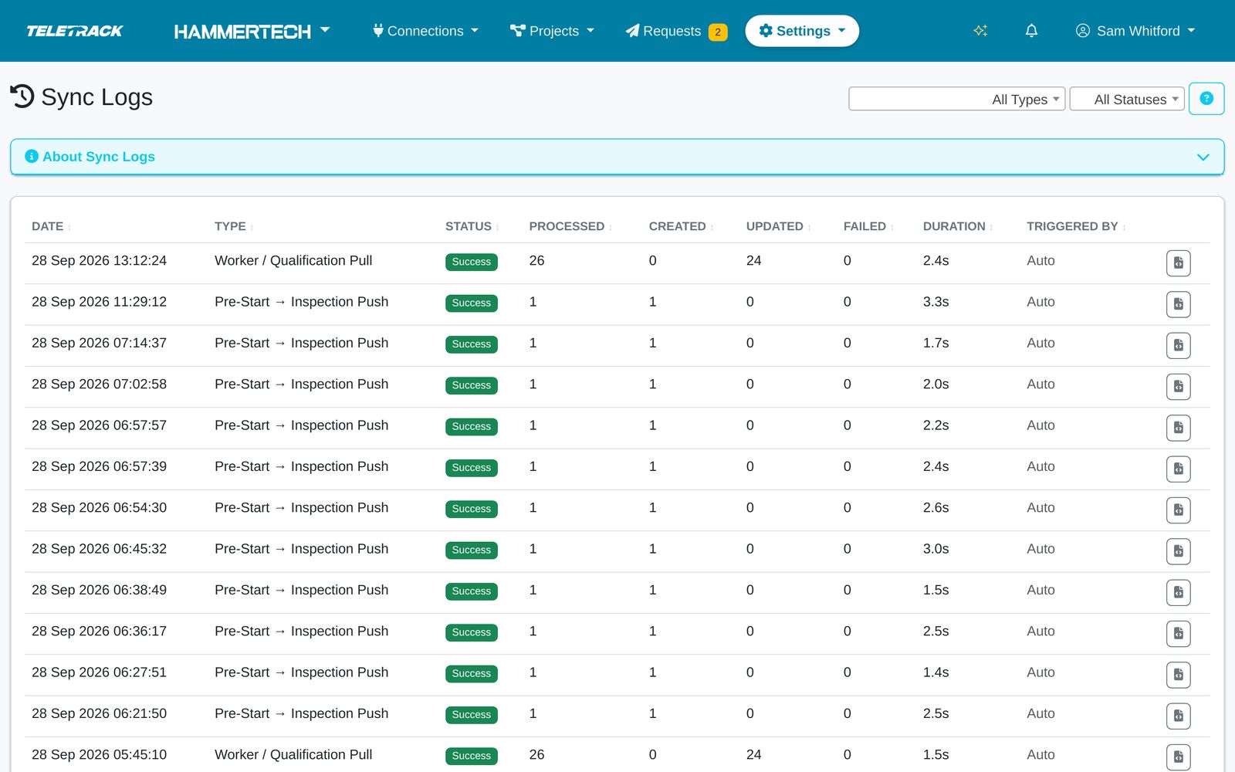Open the Projects menu
This screenshot has width=1235, height=772.
(552, 31)
